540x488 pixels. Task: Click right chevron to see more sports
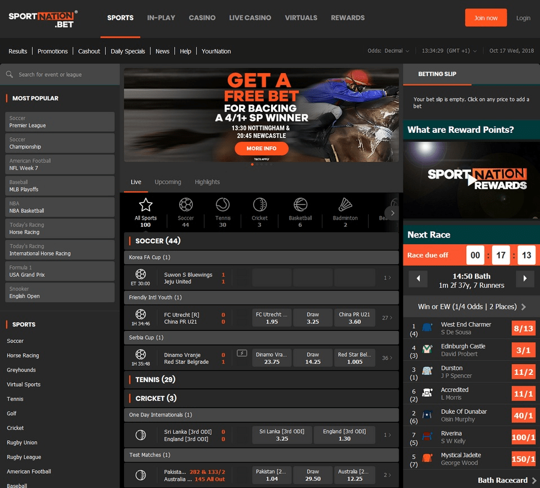coord(392,213)
